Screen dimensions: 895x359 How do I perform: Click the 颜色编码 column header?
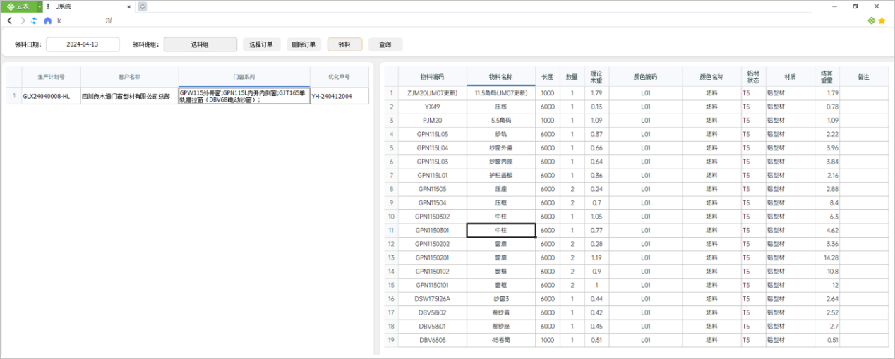click(x=645, y=76)
